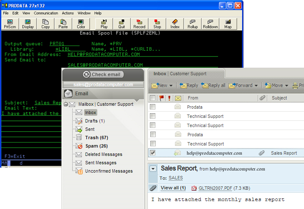Open the Help menu in PRODATA
Screen dimensions: 304x209
coord(98,13)
